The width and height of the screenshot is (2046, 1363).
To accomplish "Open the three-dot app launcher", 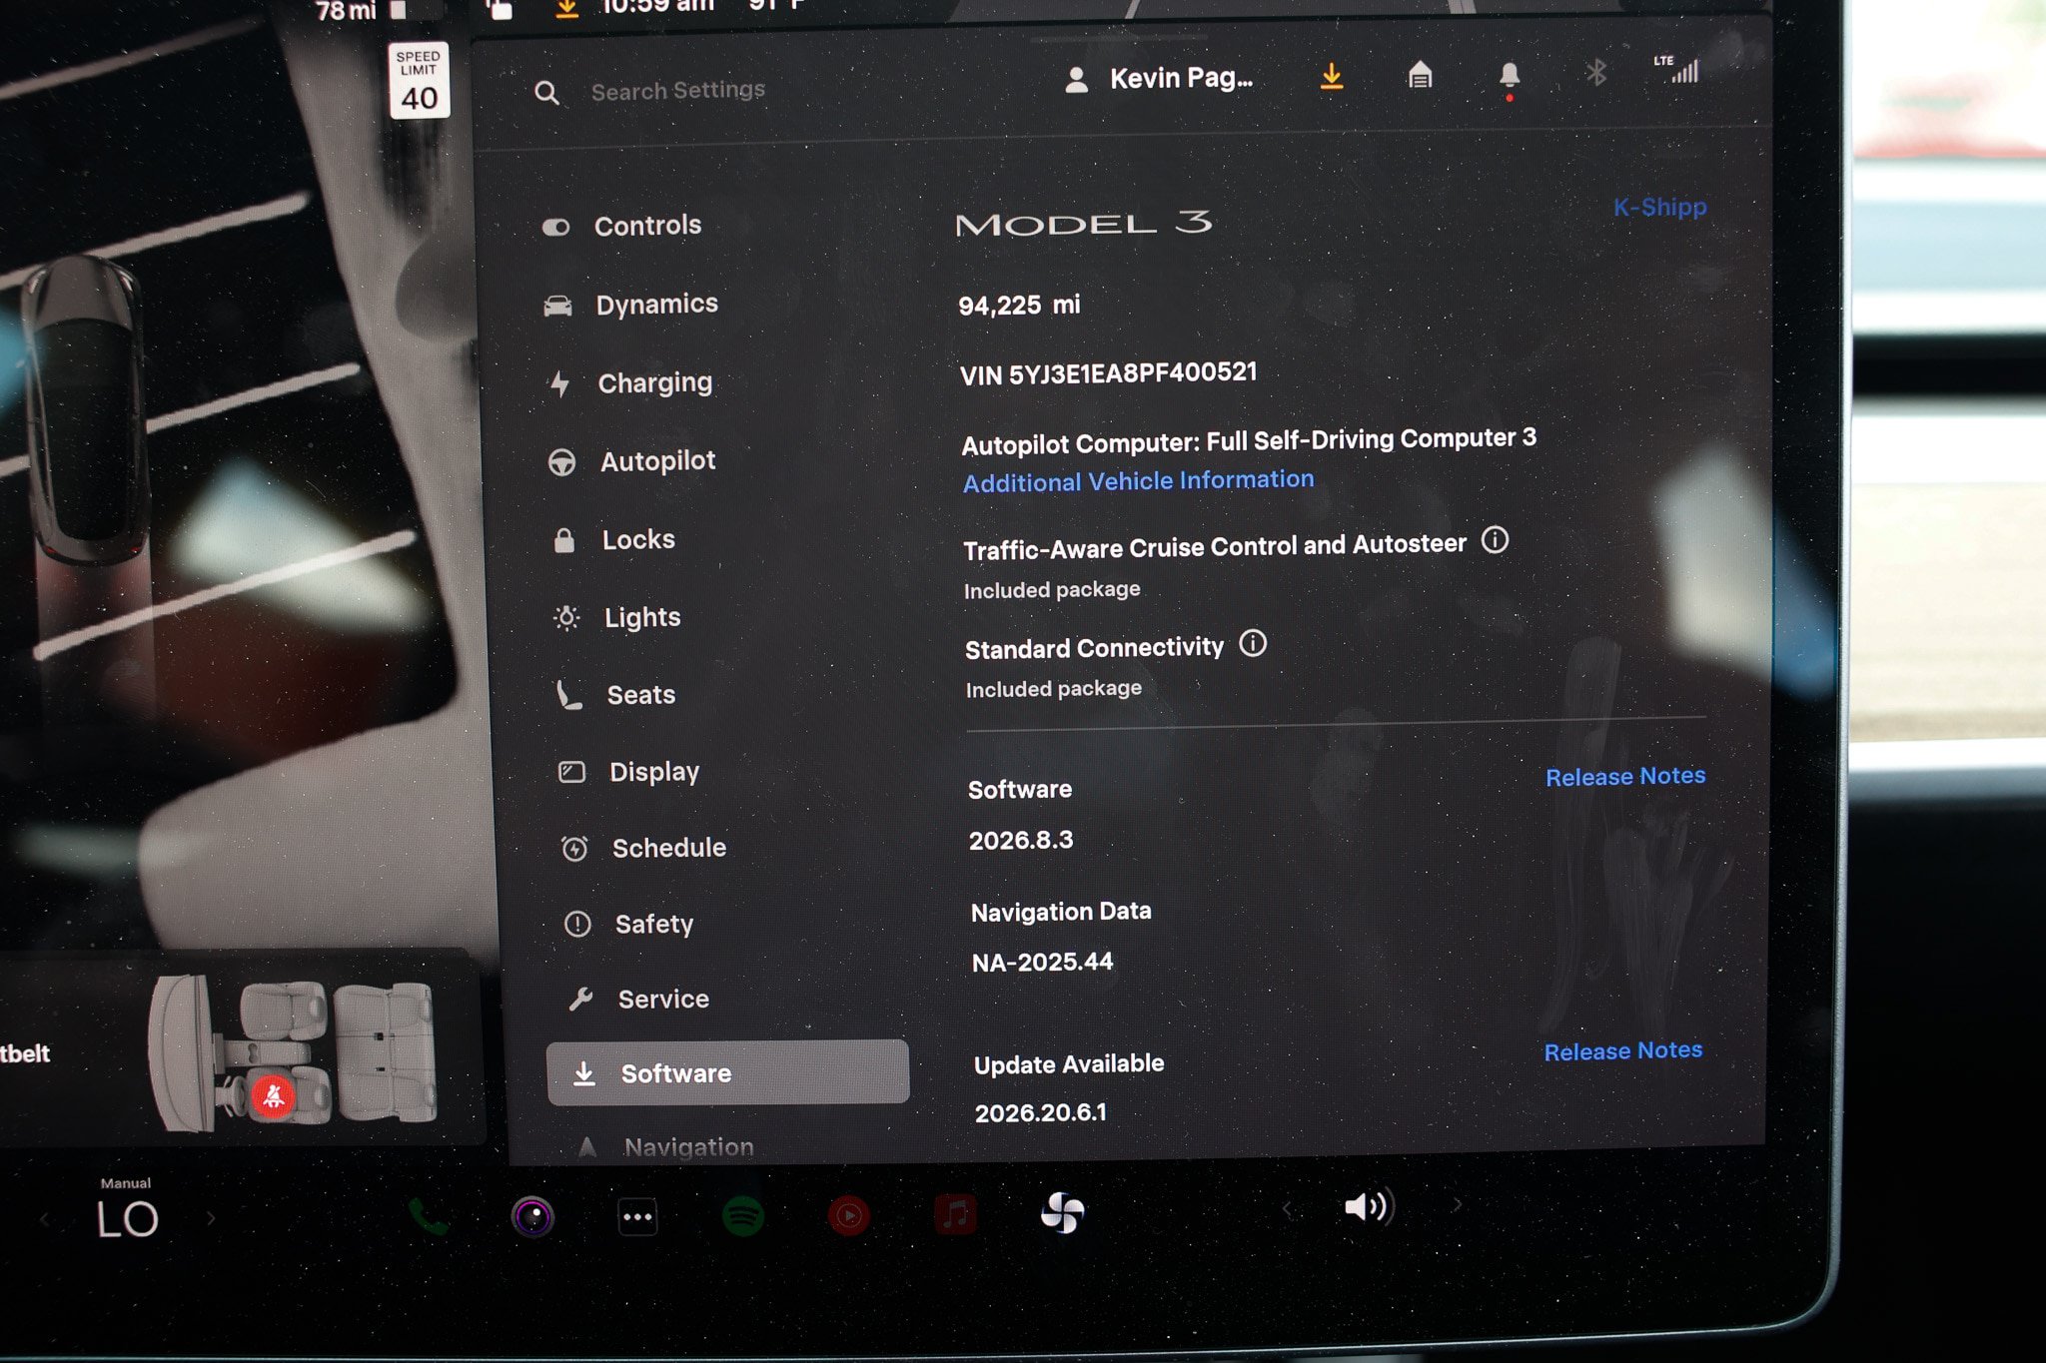I will coord(637,1217).
